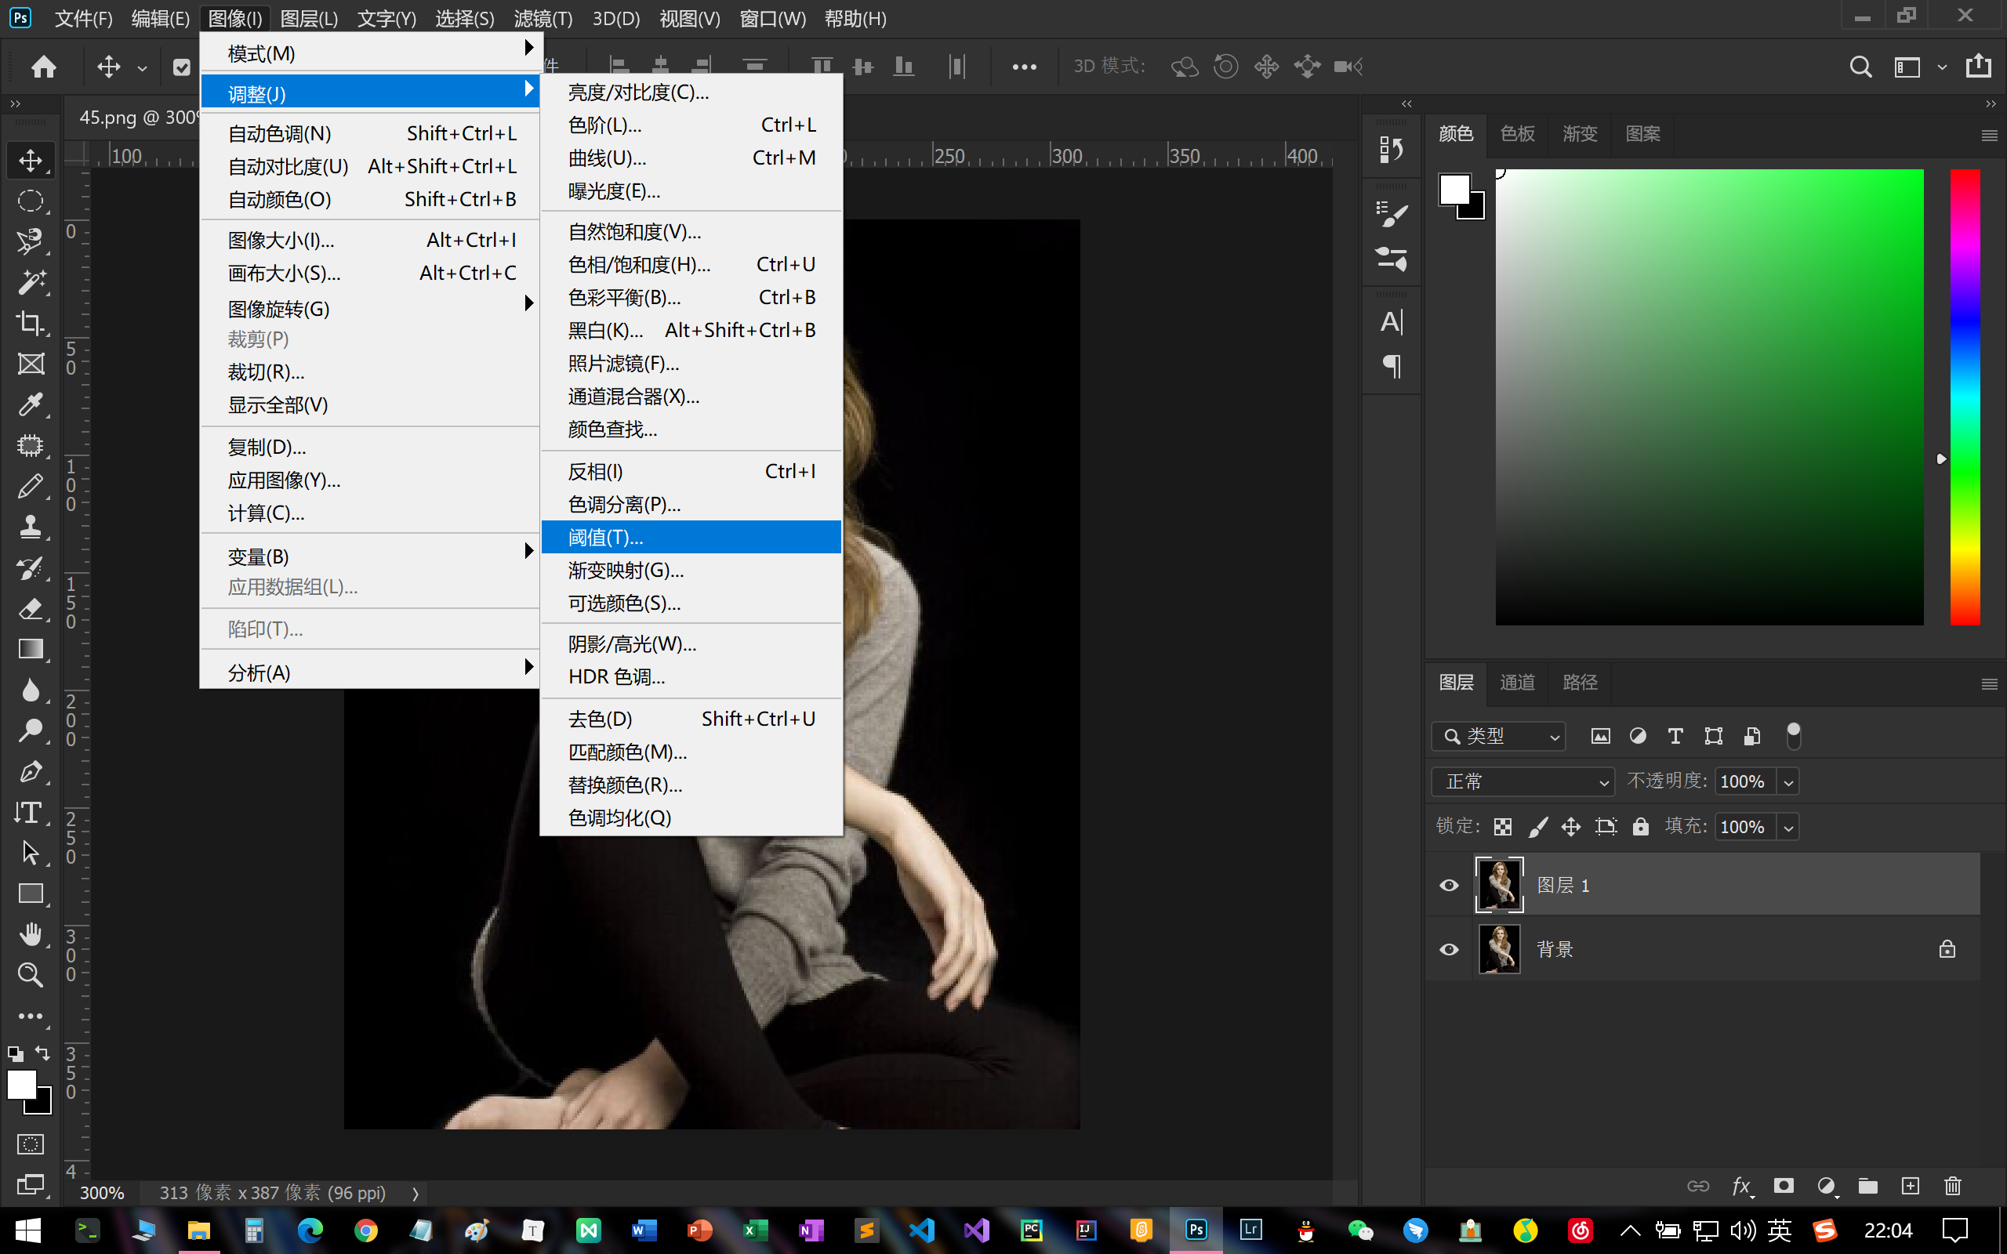This screenshot has height=1254, width=2007.
Task: Toggle pixel layer filter icon
Action: point(1601,736)
